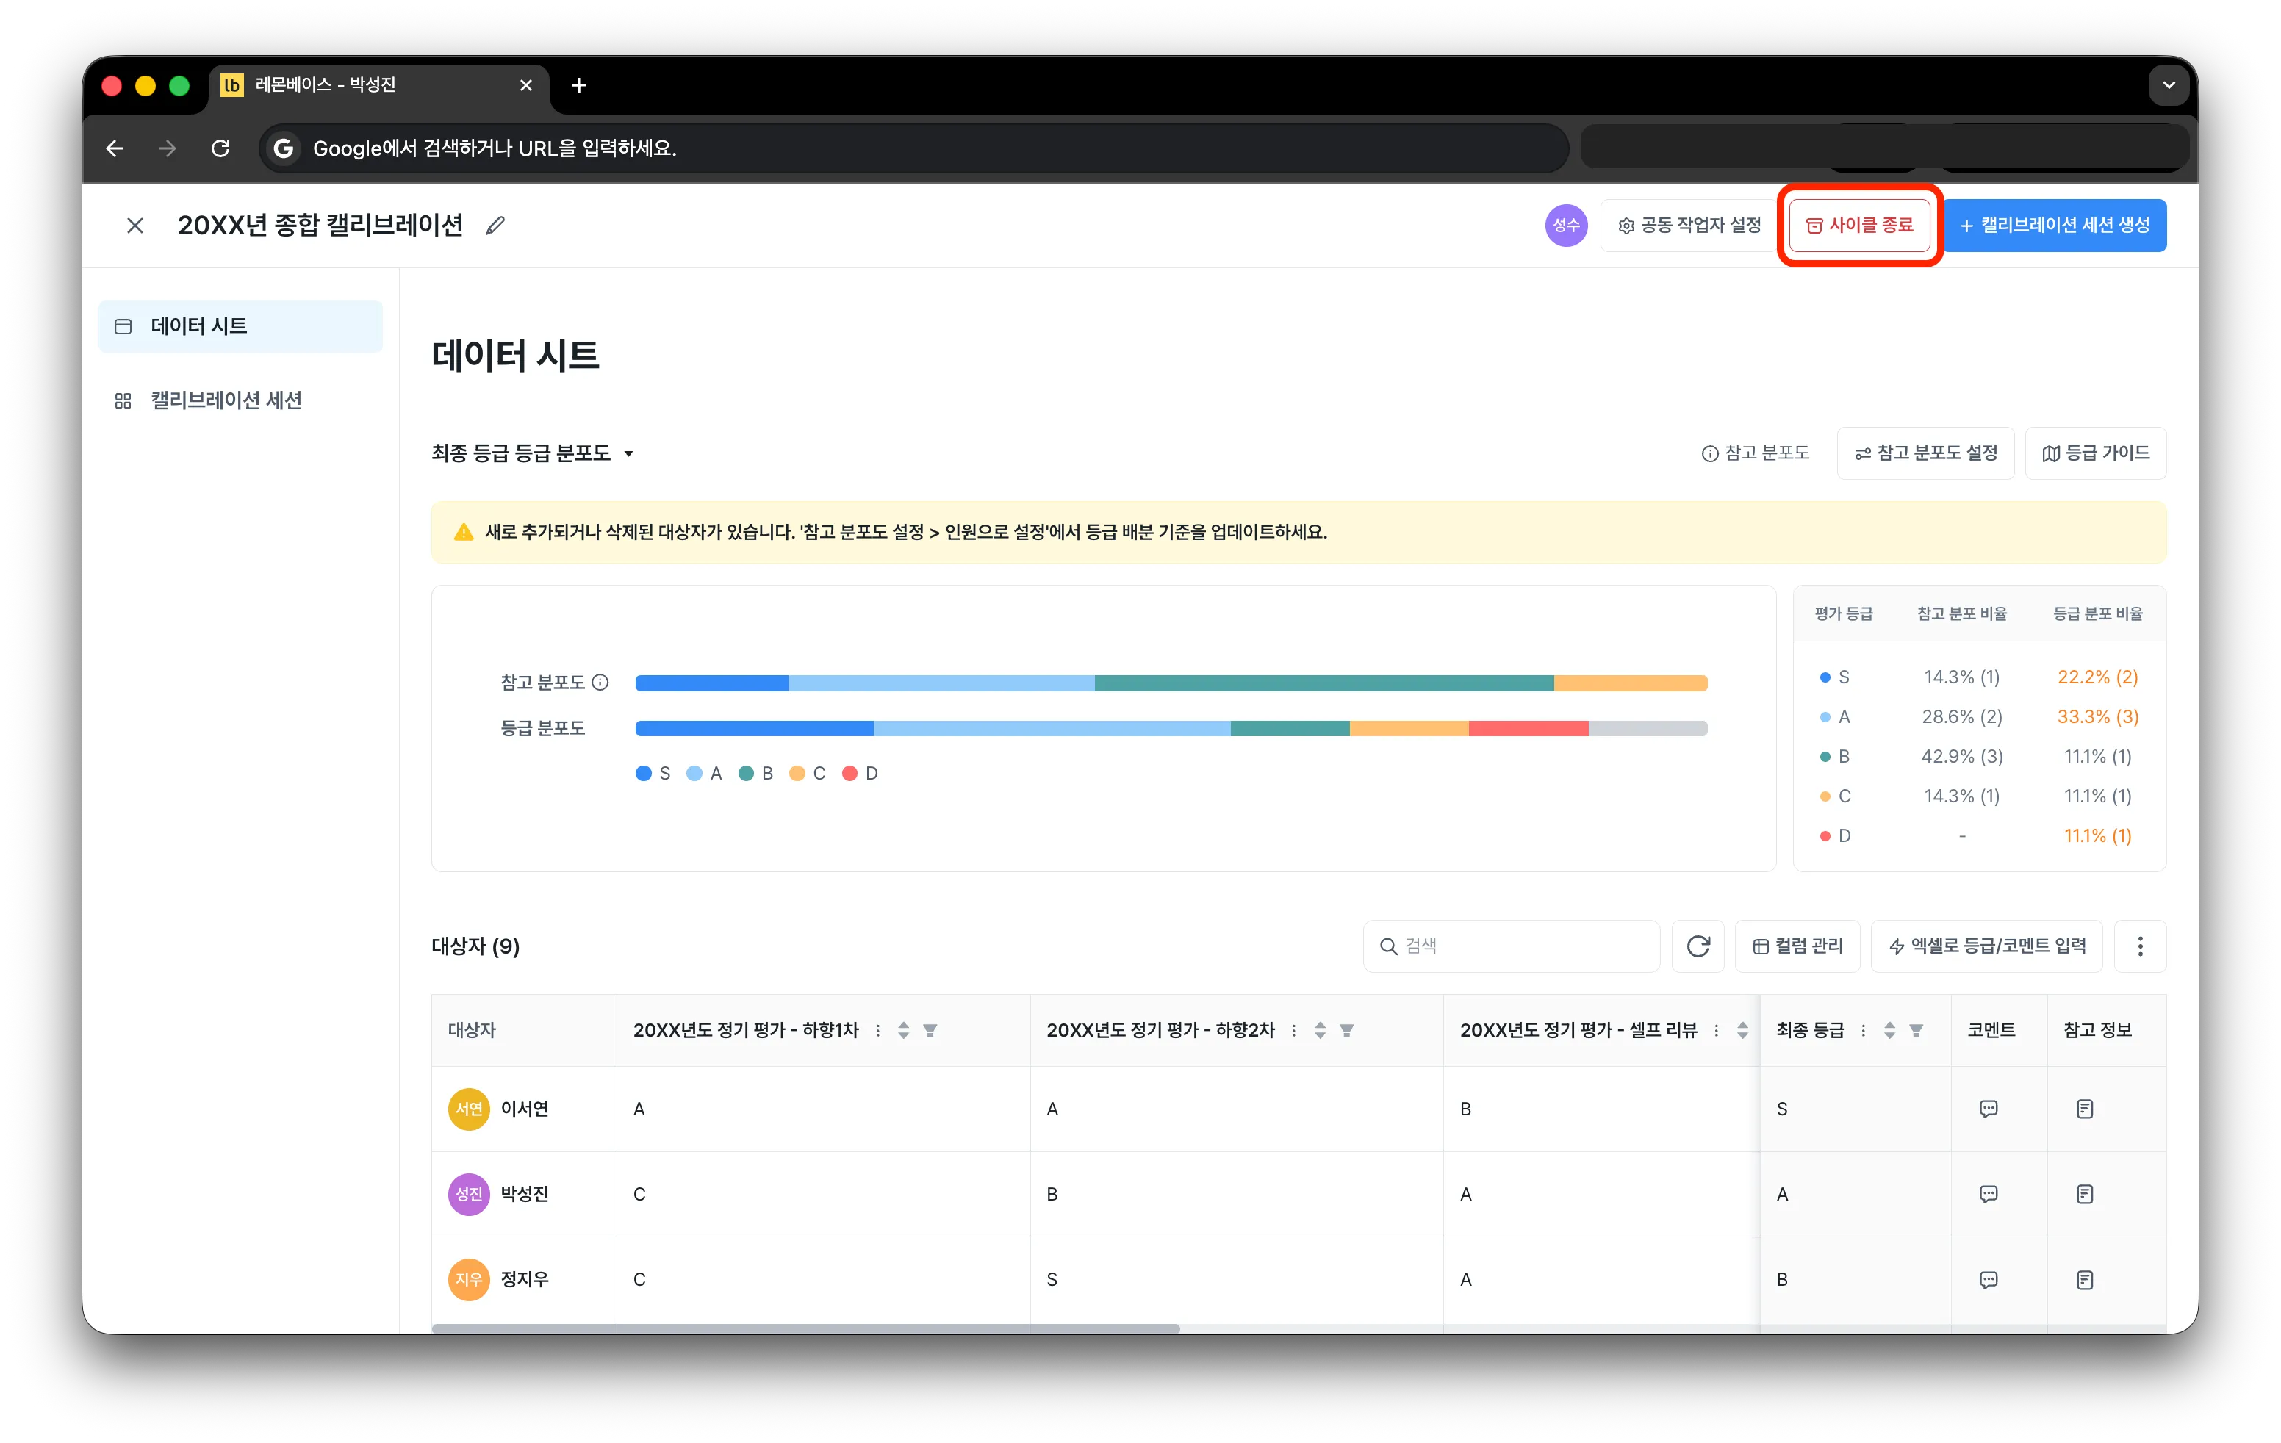Click the 성수 user avatar

[x=1566, y=226]
